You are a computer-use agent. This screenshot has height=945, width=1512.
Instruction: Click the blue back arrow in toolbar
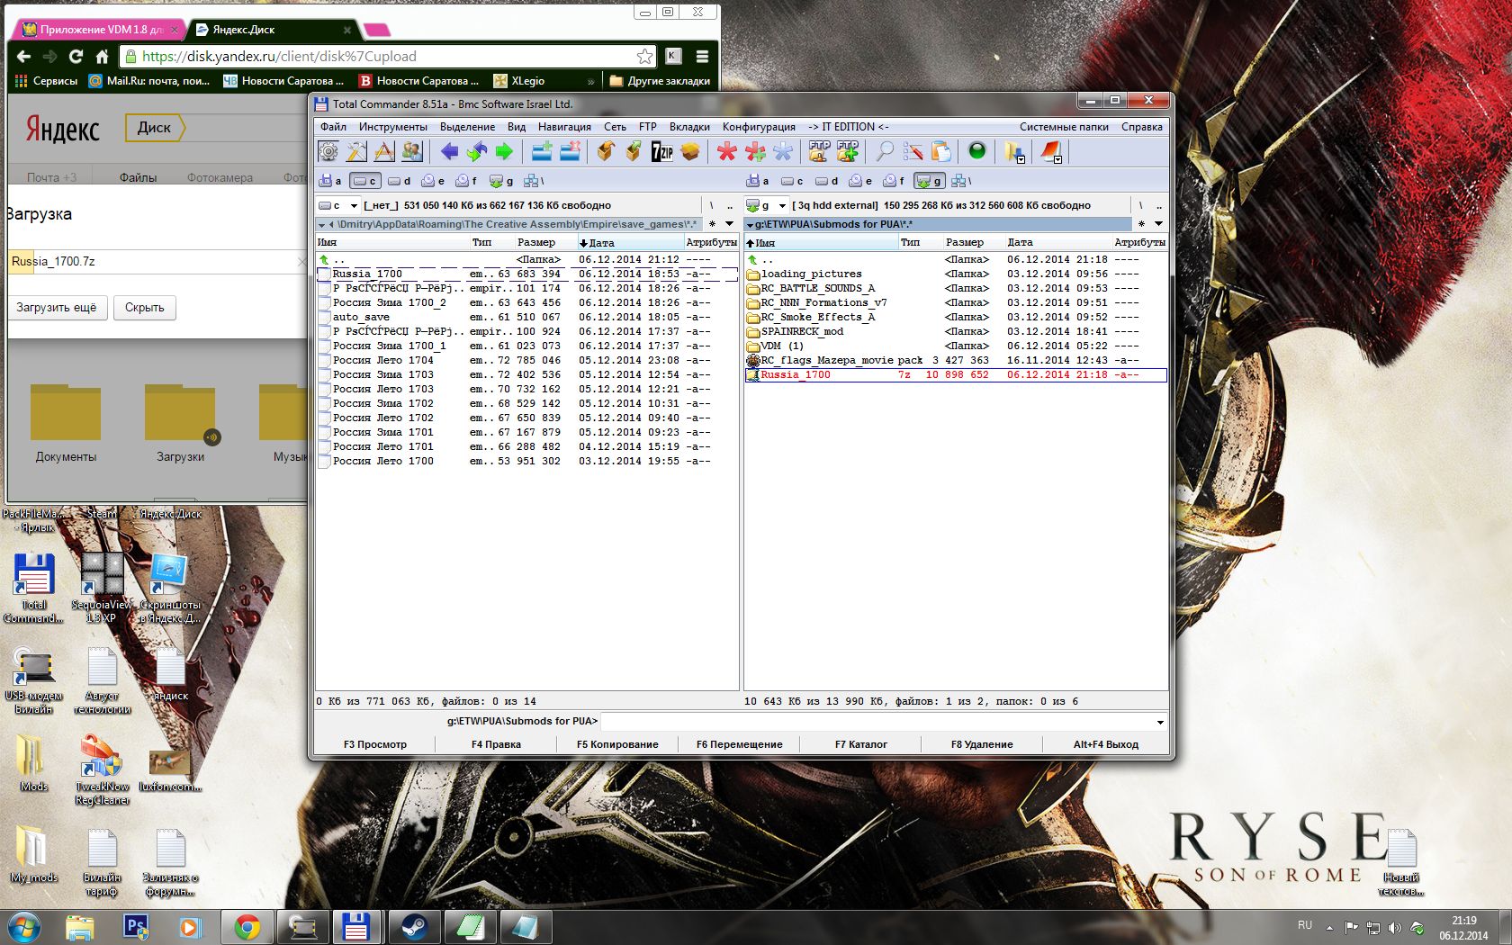[x=450, y=152]
